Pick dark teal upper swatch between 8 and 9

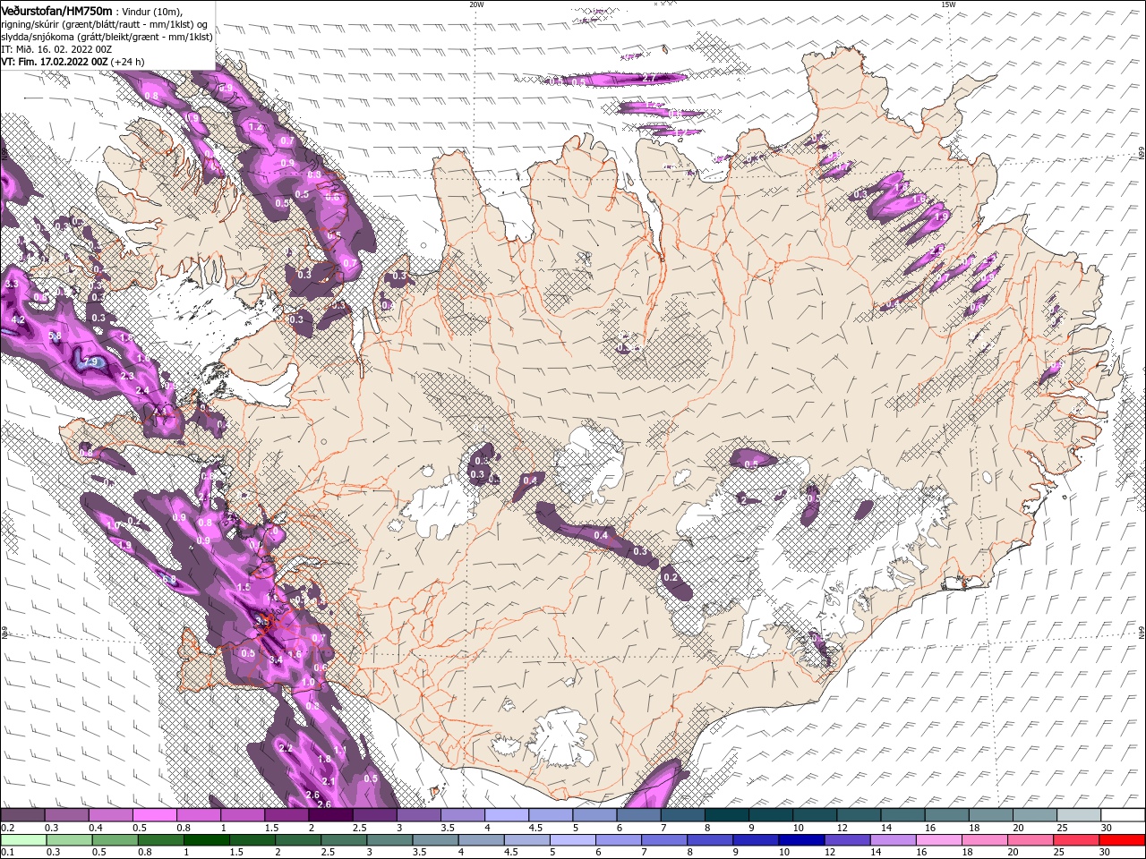[x=726, y=815]
